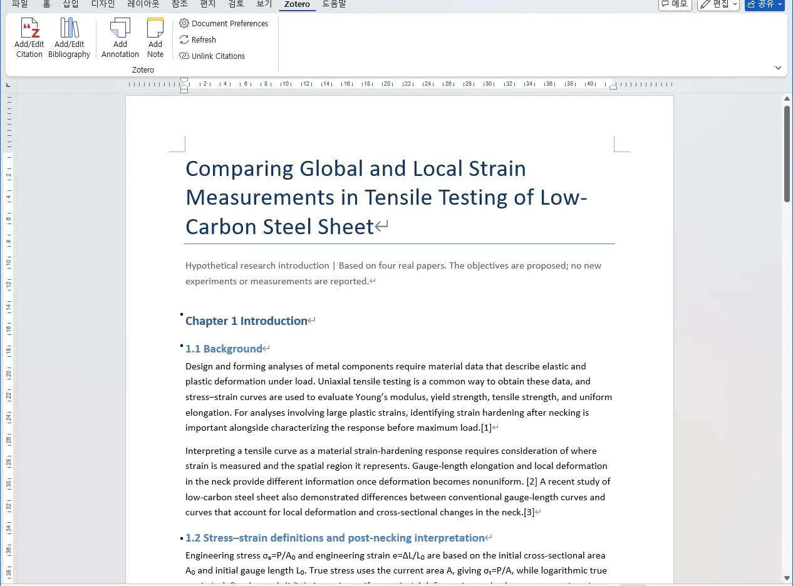Switch to the 보기 ribbon tab
The height and width of the screenshot is (586, 793).
[x=264, y=4]
